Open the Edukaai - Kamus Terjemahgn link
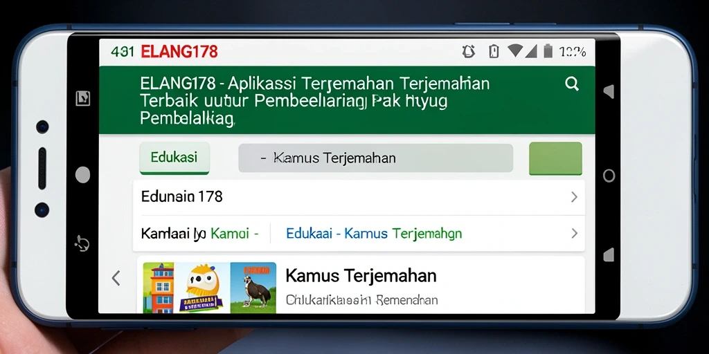This screenshot has width=709, height=354. (x=374, y=234)
